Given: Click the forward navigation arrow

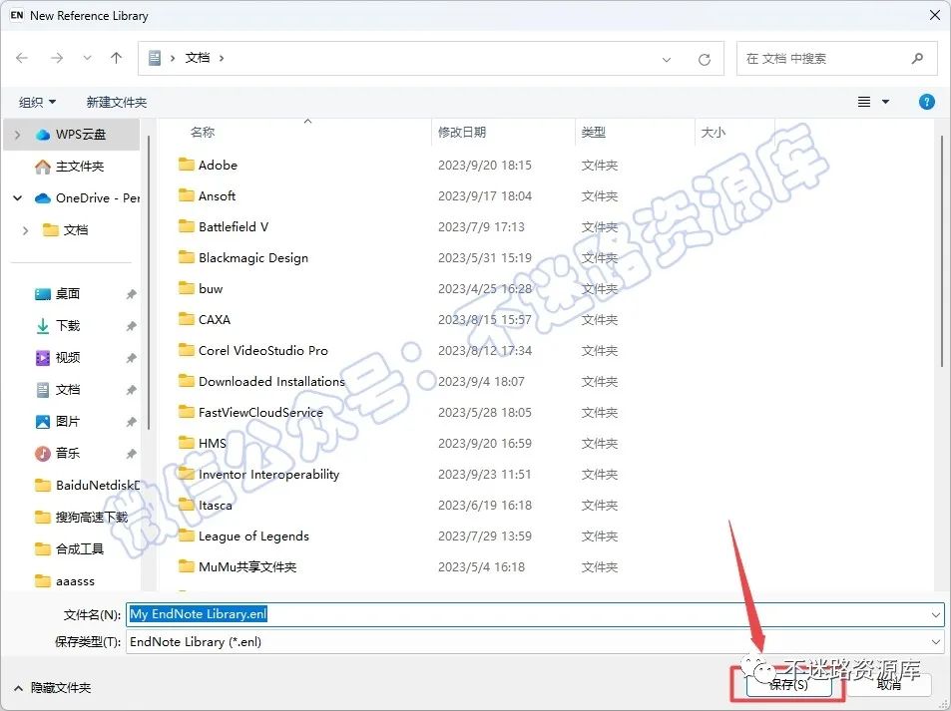Looking at the screenshot, I should (x=57, y=58).
